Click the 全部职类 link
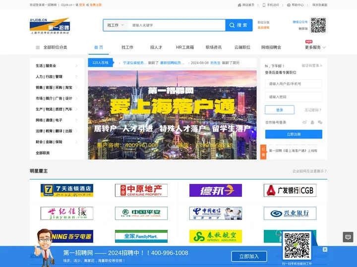 point(43,153)
